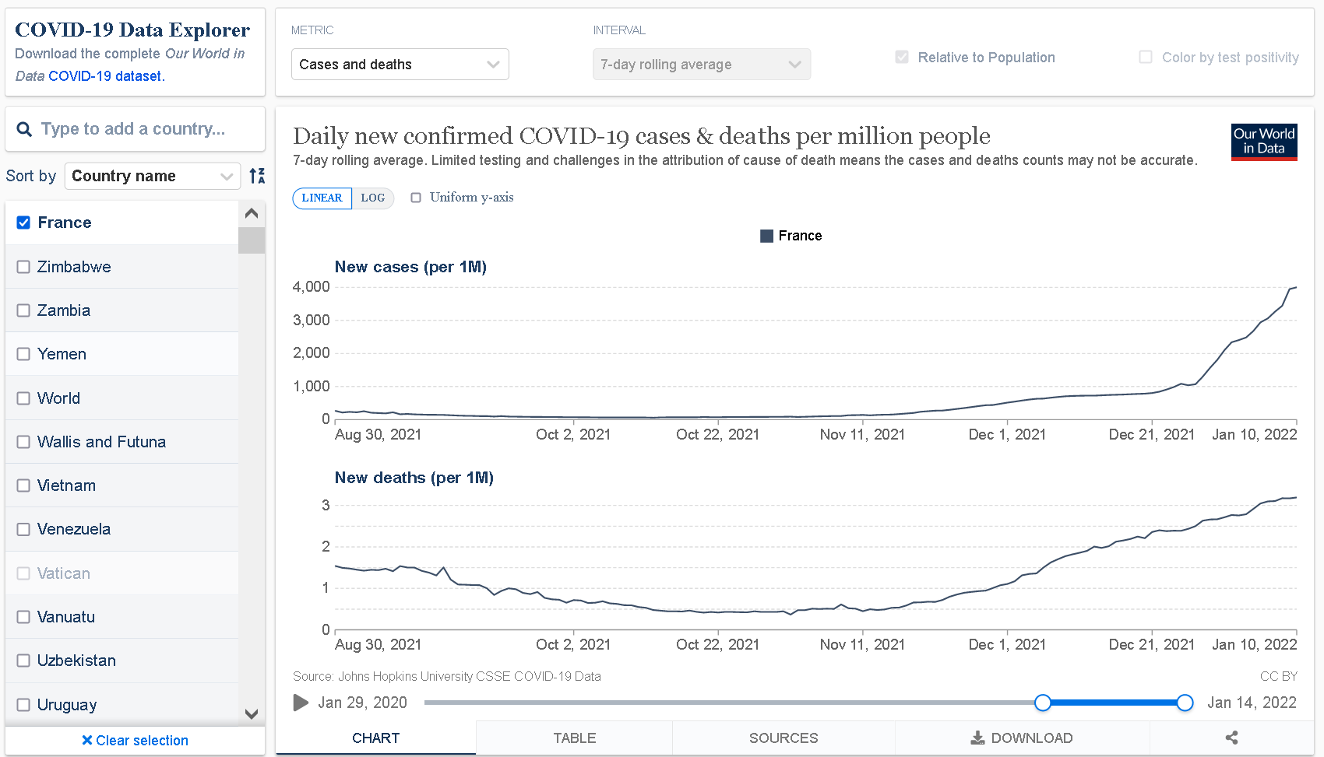This screenshot has width=1324, height=757.
Task: Tick the Yemen checkbox
Action: [23, 354]
